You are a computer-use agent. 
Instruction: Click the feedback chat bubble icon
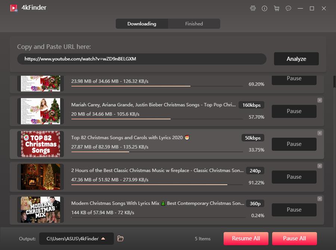click(x=288, y=8)
